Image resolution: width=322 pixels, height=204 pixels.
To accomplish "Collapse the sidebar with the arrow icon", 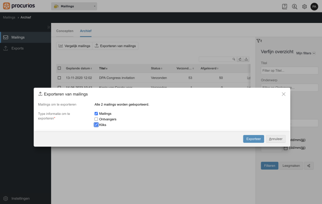I will 49,27.
